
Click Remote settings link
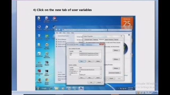(62, 42)
